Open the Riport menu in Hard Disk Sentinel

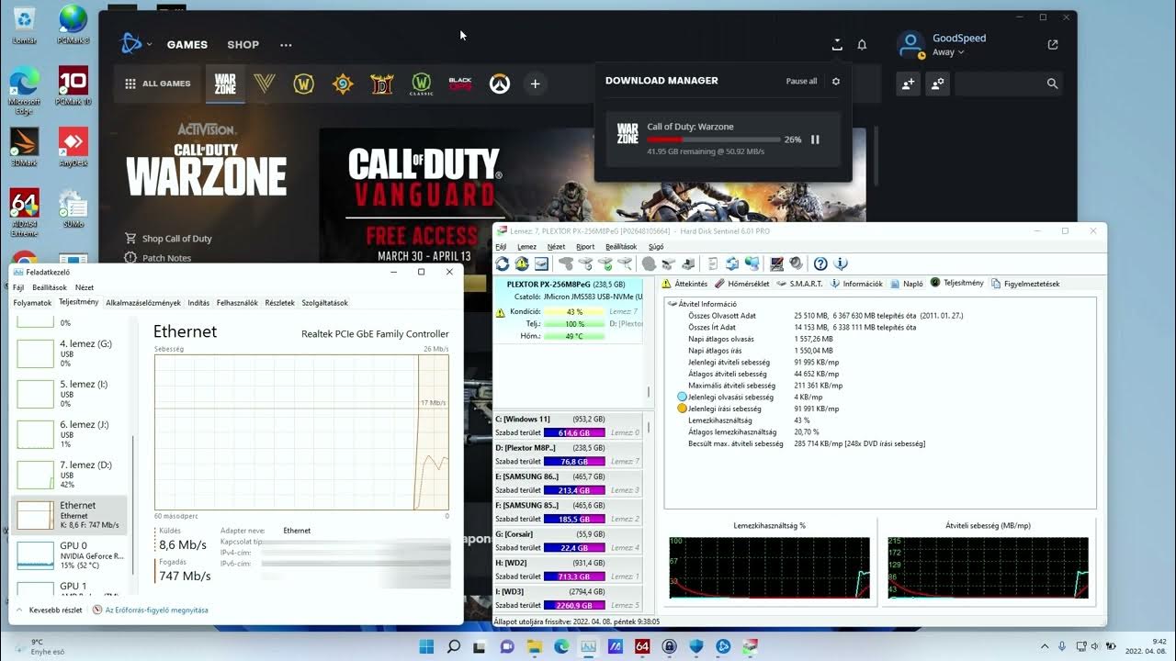pyautogui.click(x=585, y=247)
